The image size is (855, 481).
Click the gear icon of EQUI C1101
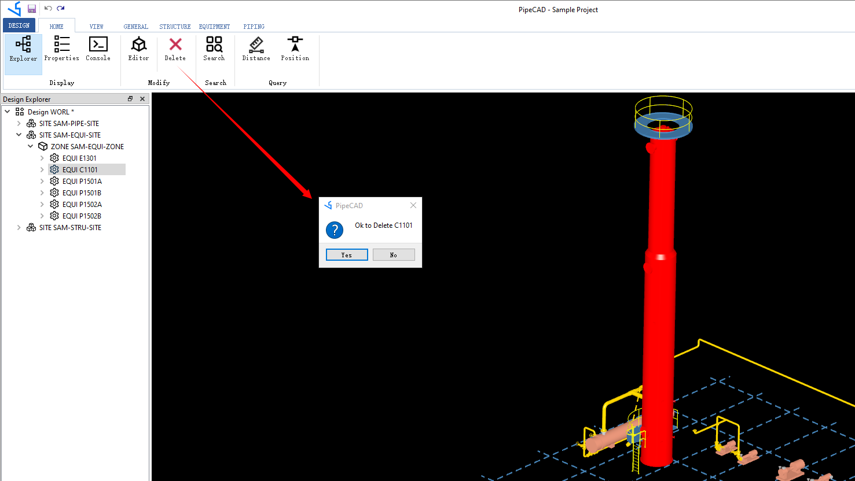(x=54, y=169)
